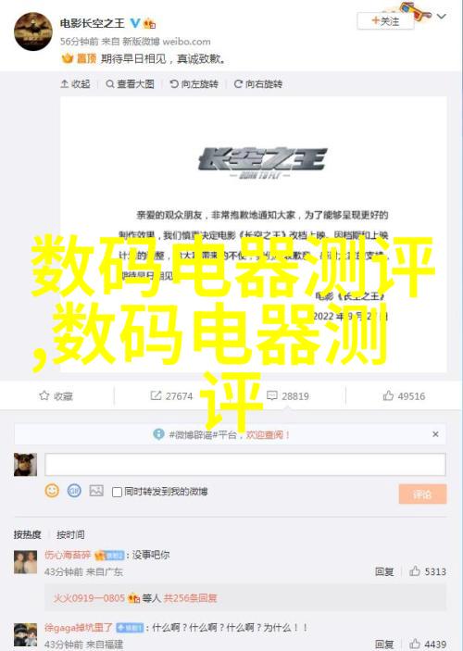463x651 pixels.
Task: Click the orange 评论 submit button
Action: pyautogui.click(x=423, y=495)
